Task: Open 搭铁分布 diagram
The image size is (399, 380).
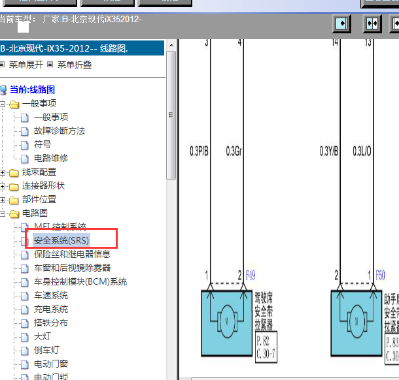Action: [x=51, y=323]
